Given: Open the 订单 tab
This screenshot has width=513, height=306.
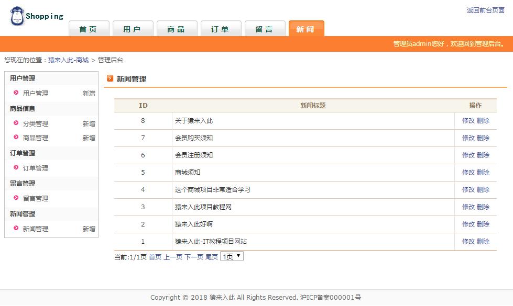Looking at the screenshot, I should [x=221, y=30].
